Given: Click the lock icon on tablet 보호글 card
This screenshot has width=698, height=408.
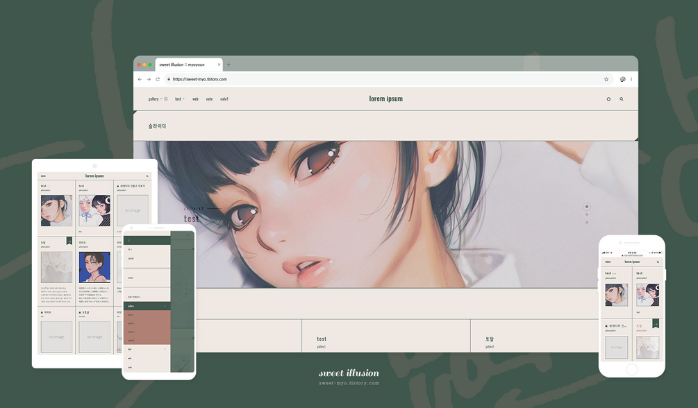Looking at the screenshot, I should point(80,312).
